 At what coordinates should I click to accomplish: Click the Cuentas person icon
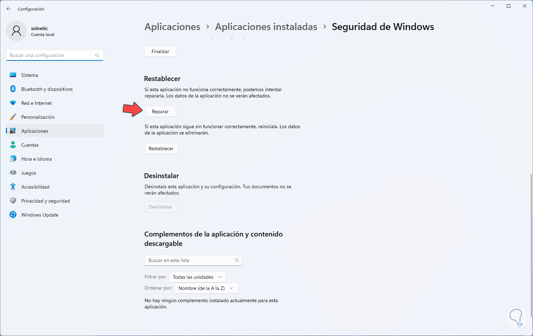coord(13,145)
